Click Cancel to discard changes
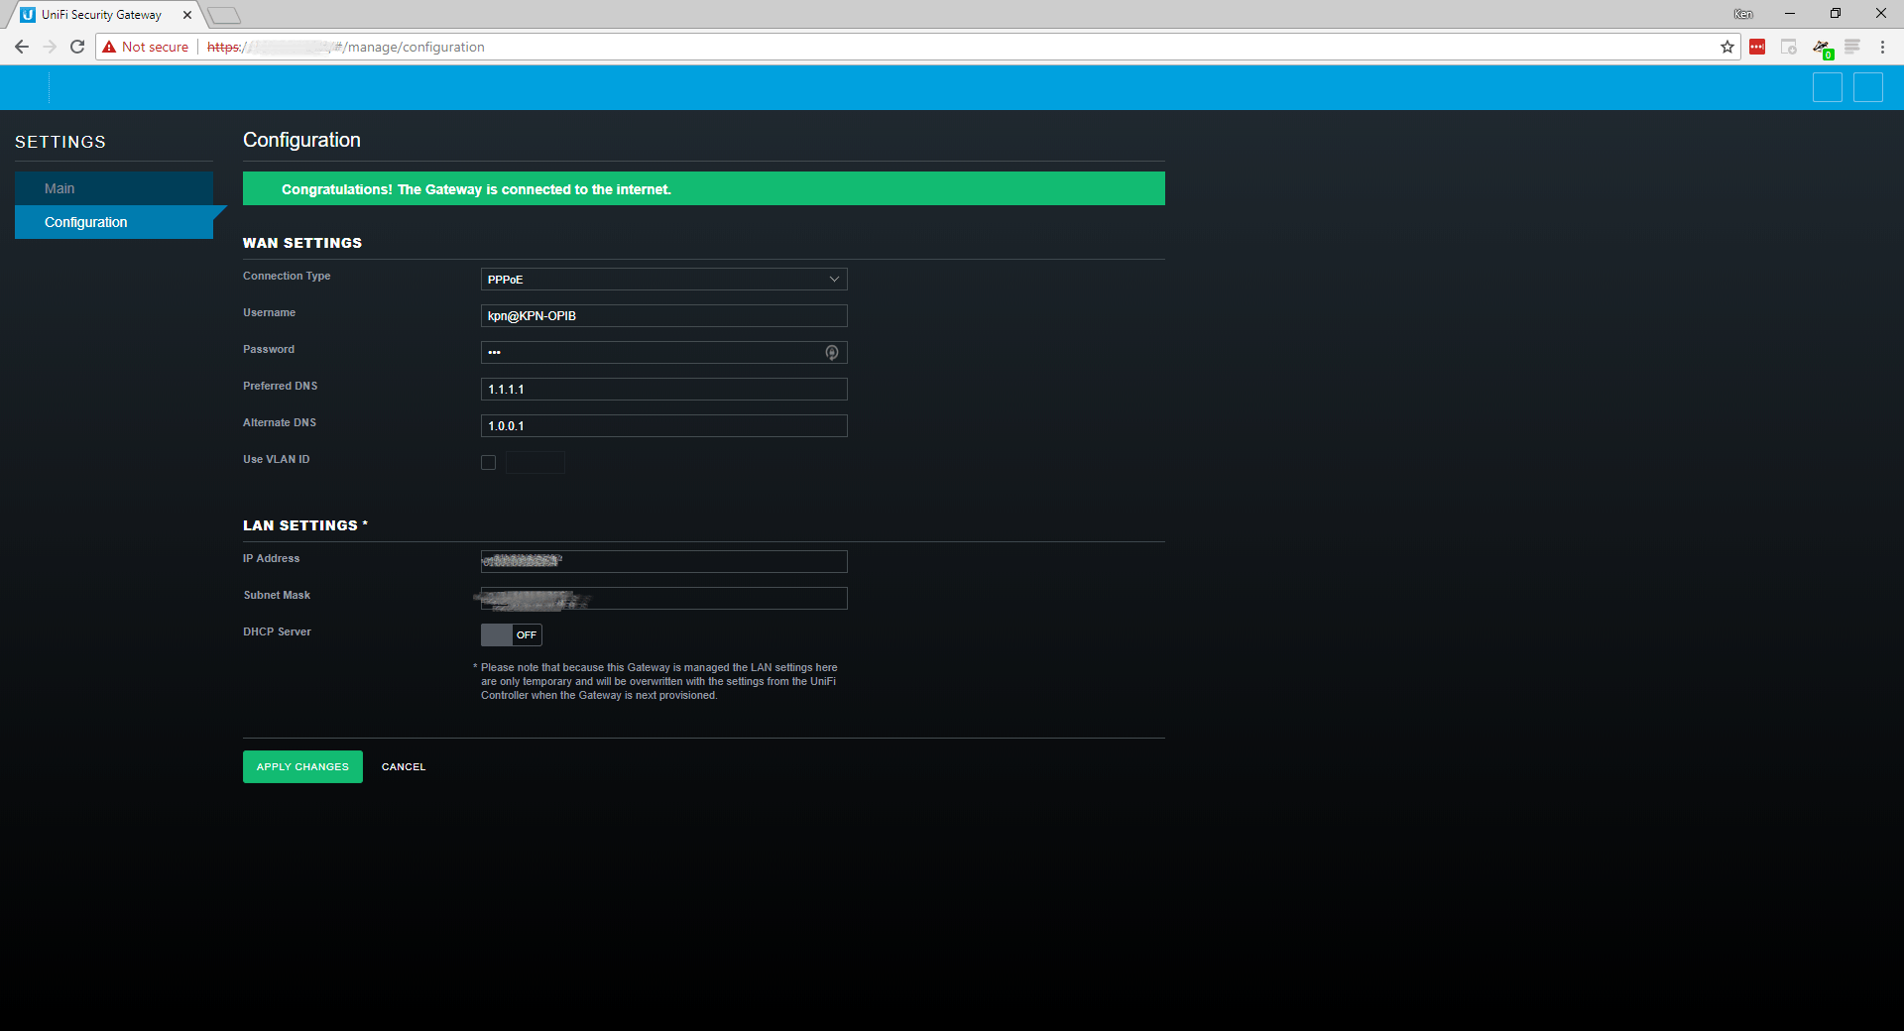The width and height of the screenshot is (1904, 1031). click(x=404, y=767)
